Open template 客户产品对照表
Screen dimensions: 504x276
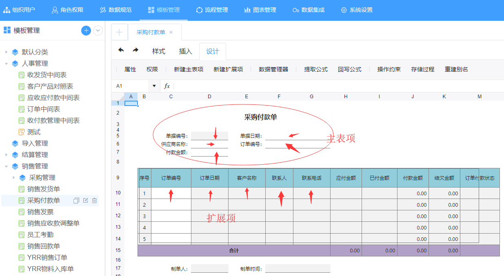[x=50, y=86]
